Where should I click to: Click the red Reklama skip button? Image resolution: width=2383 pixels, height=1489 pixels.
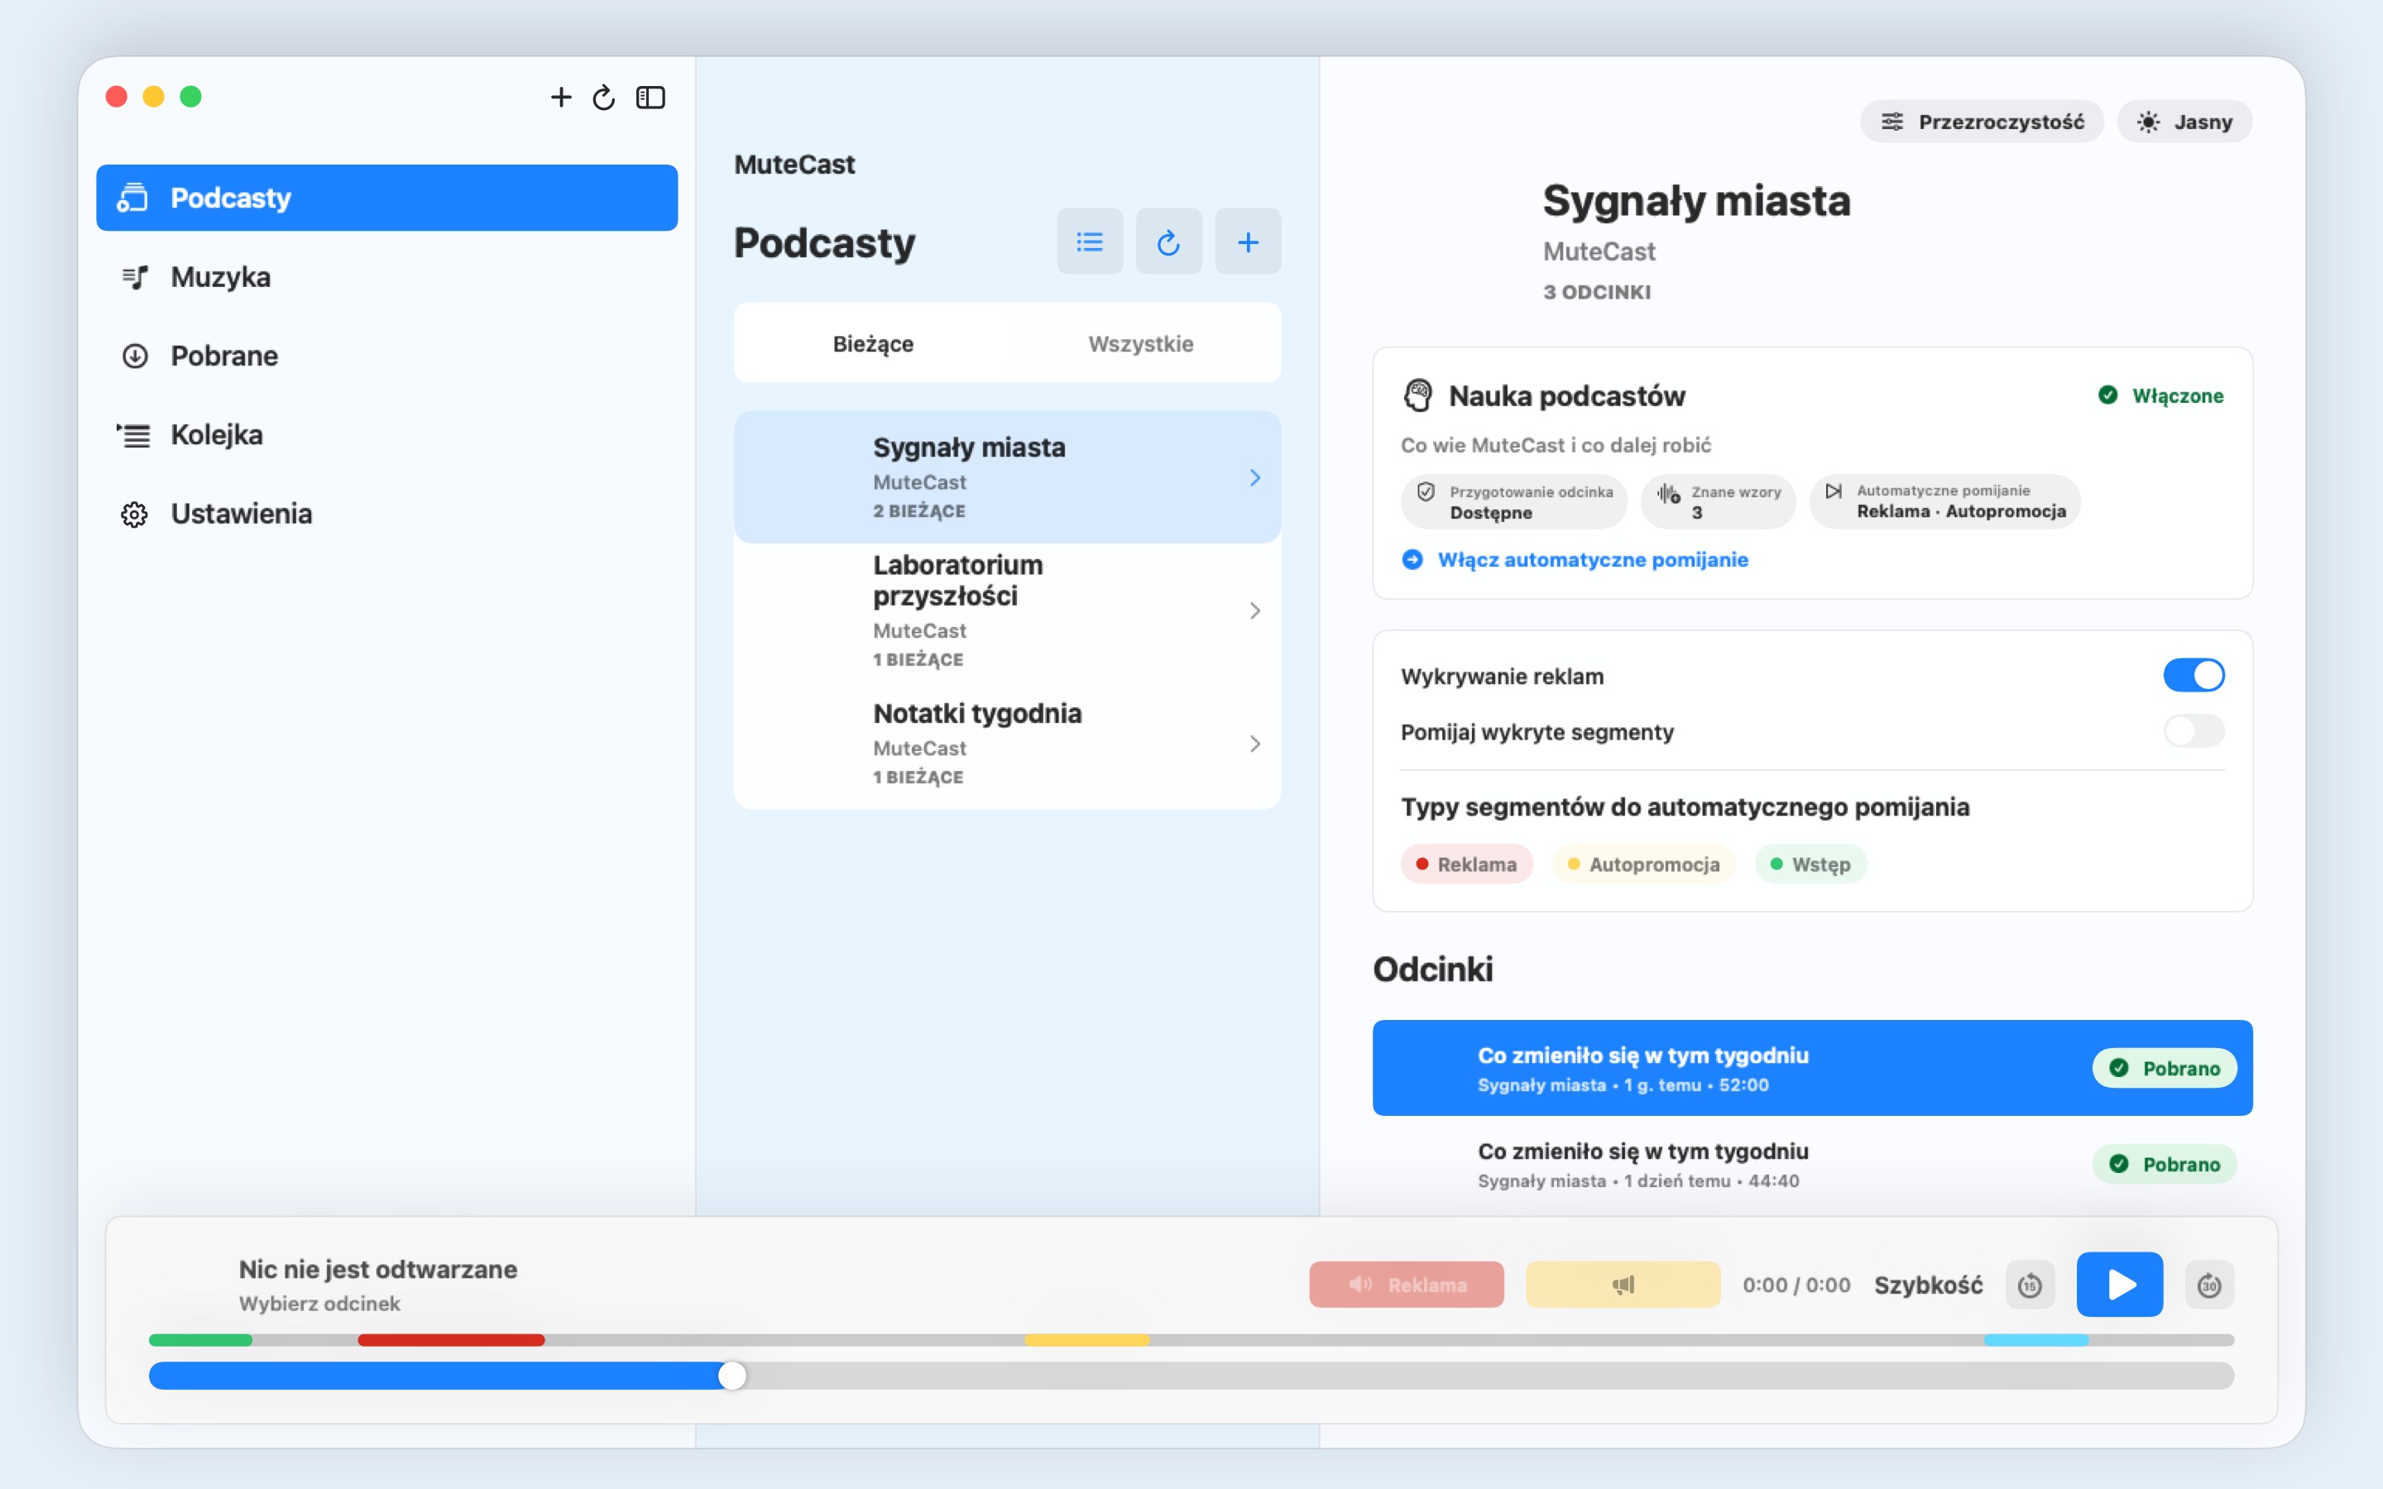point(1406,1286)
